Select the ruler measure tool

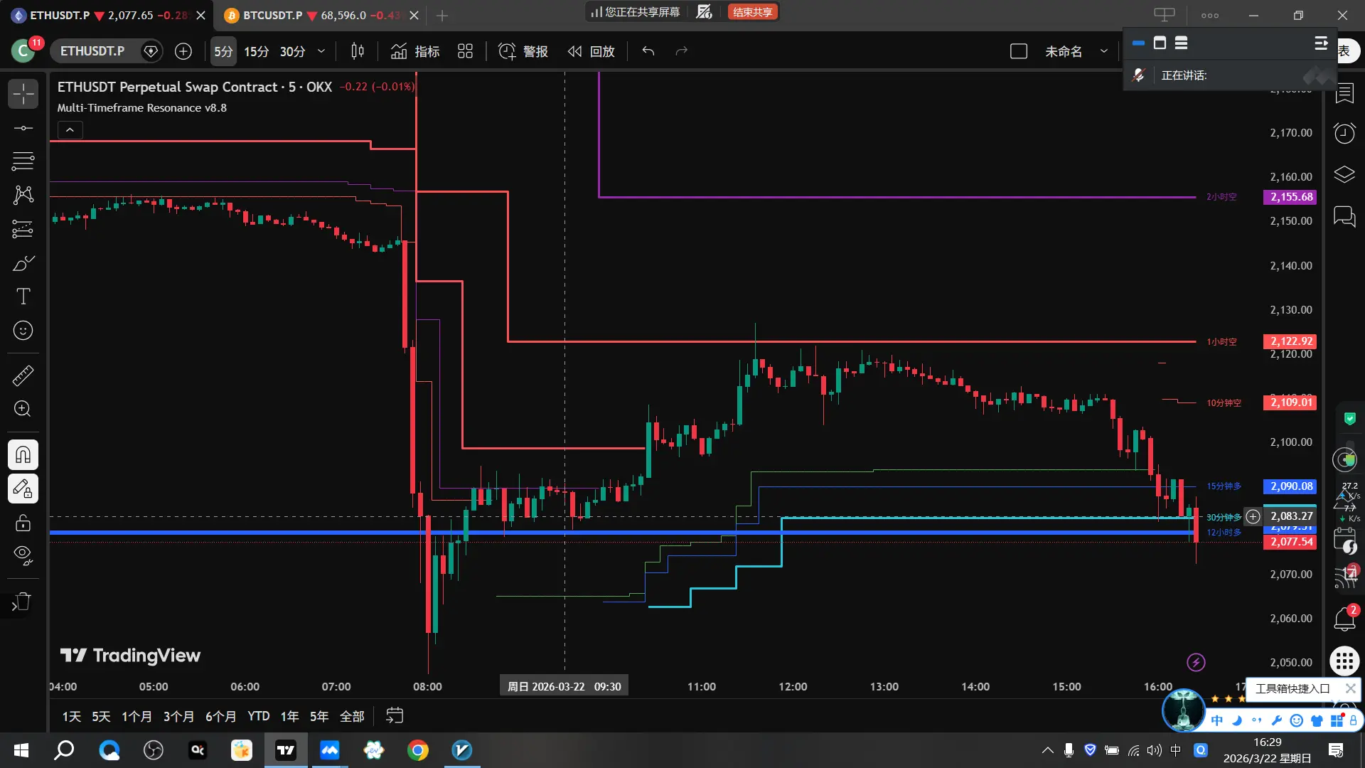23,375
